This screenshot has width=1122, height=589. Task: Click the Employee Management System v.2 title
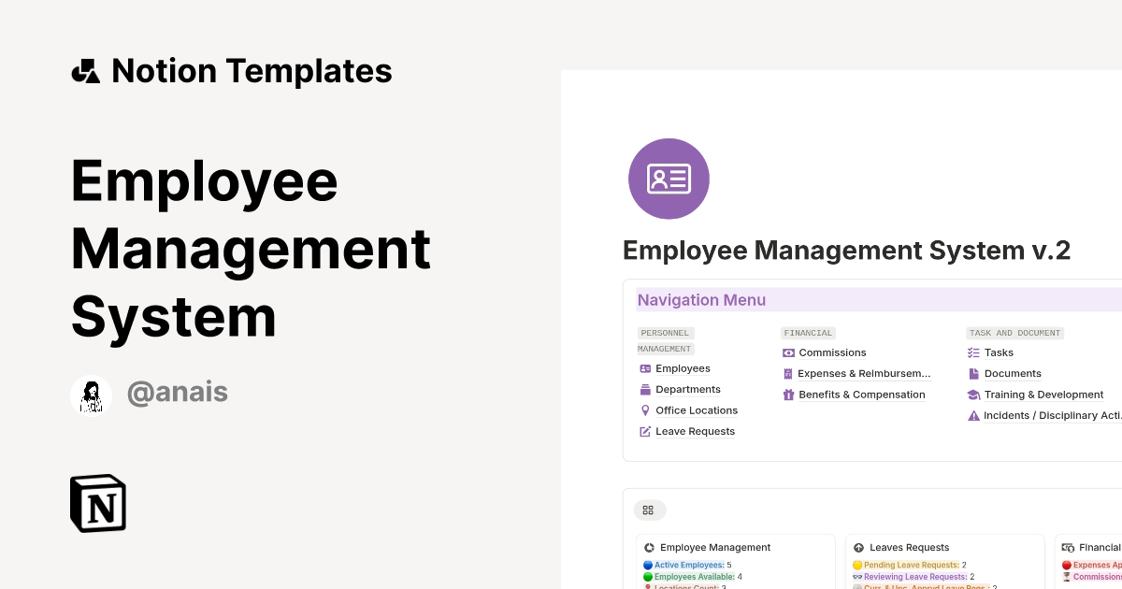846,251
